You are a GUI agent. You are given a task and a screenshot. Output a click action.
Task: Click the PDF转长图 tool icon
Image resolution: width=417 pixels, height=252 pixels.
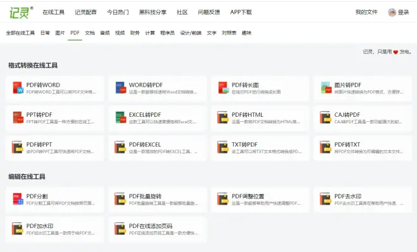[224, 88]
